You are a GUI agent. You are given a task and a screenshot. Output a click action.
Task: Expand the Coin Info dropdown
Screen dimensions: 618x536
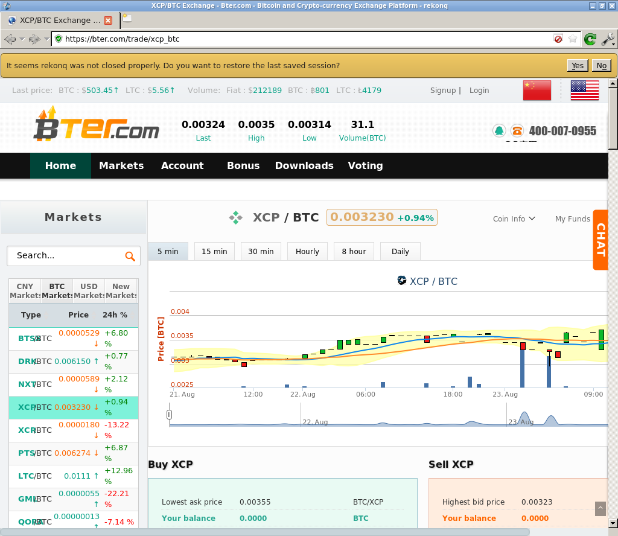coord(514,219)
